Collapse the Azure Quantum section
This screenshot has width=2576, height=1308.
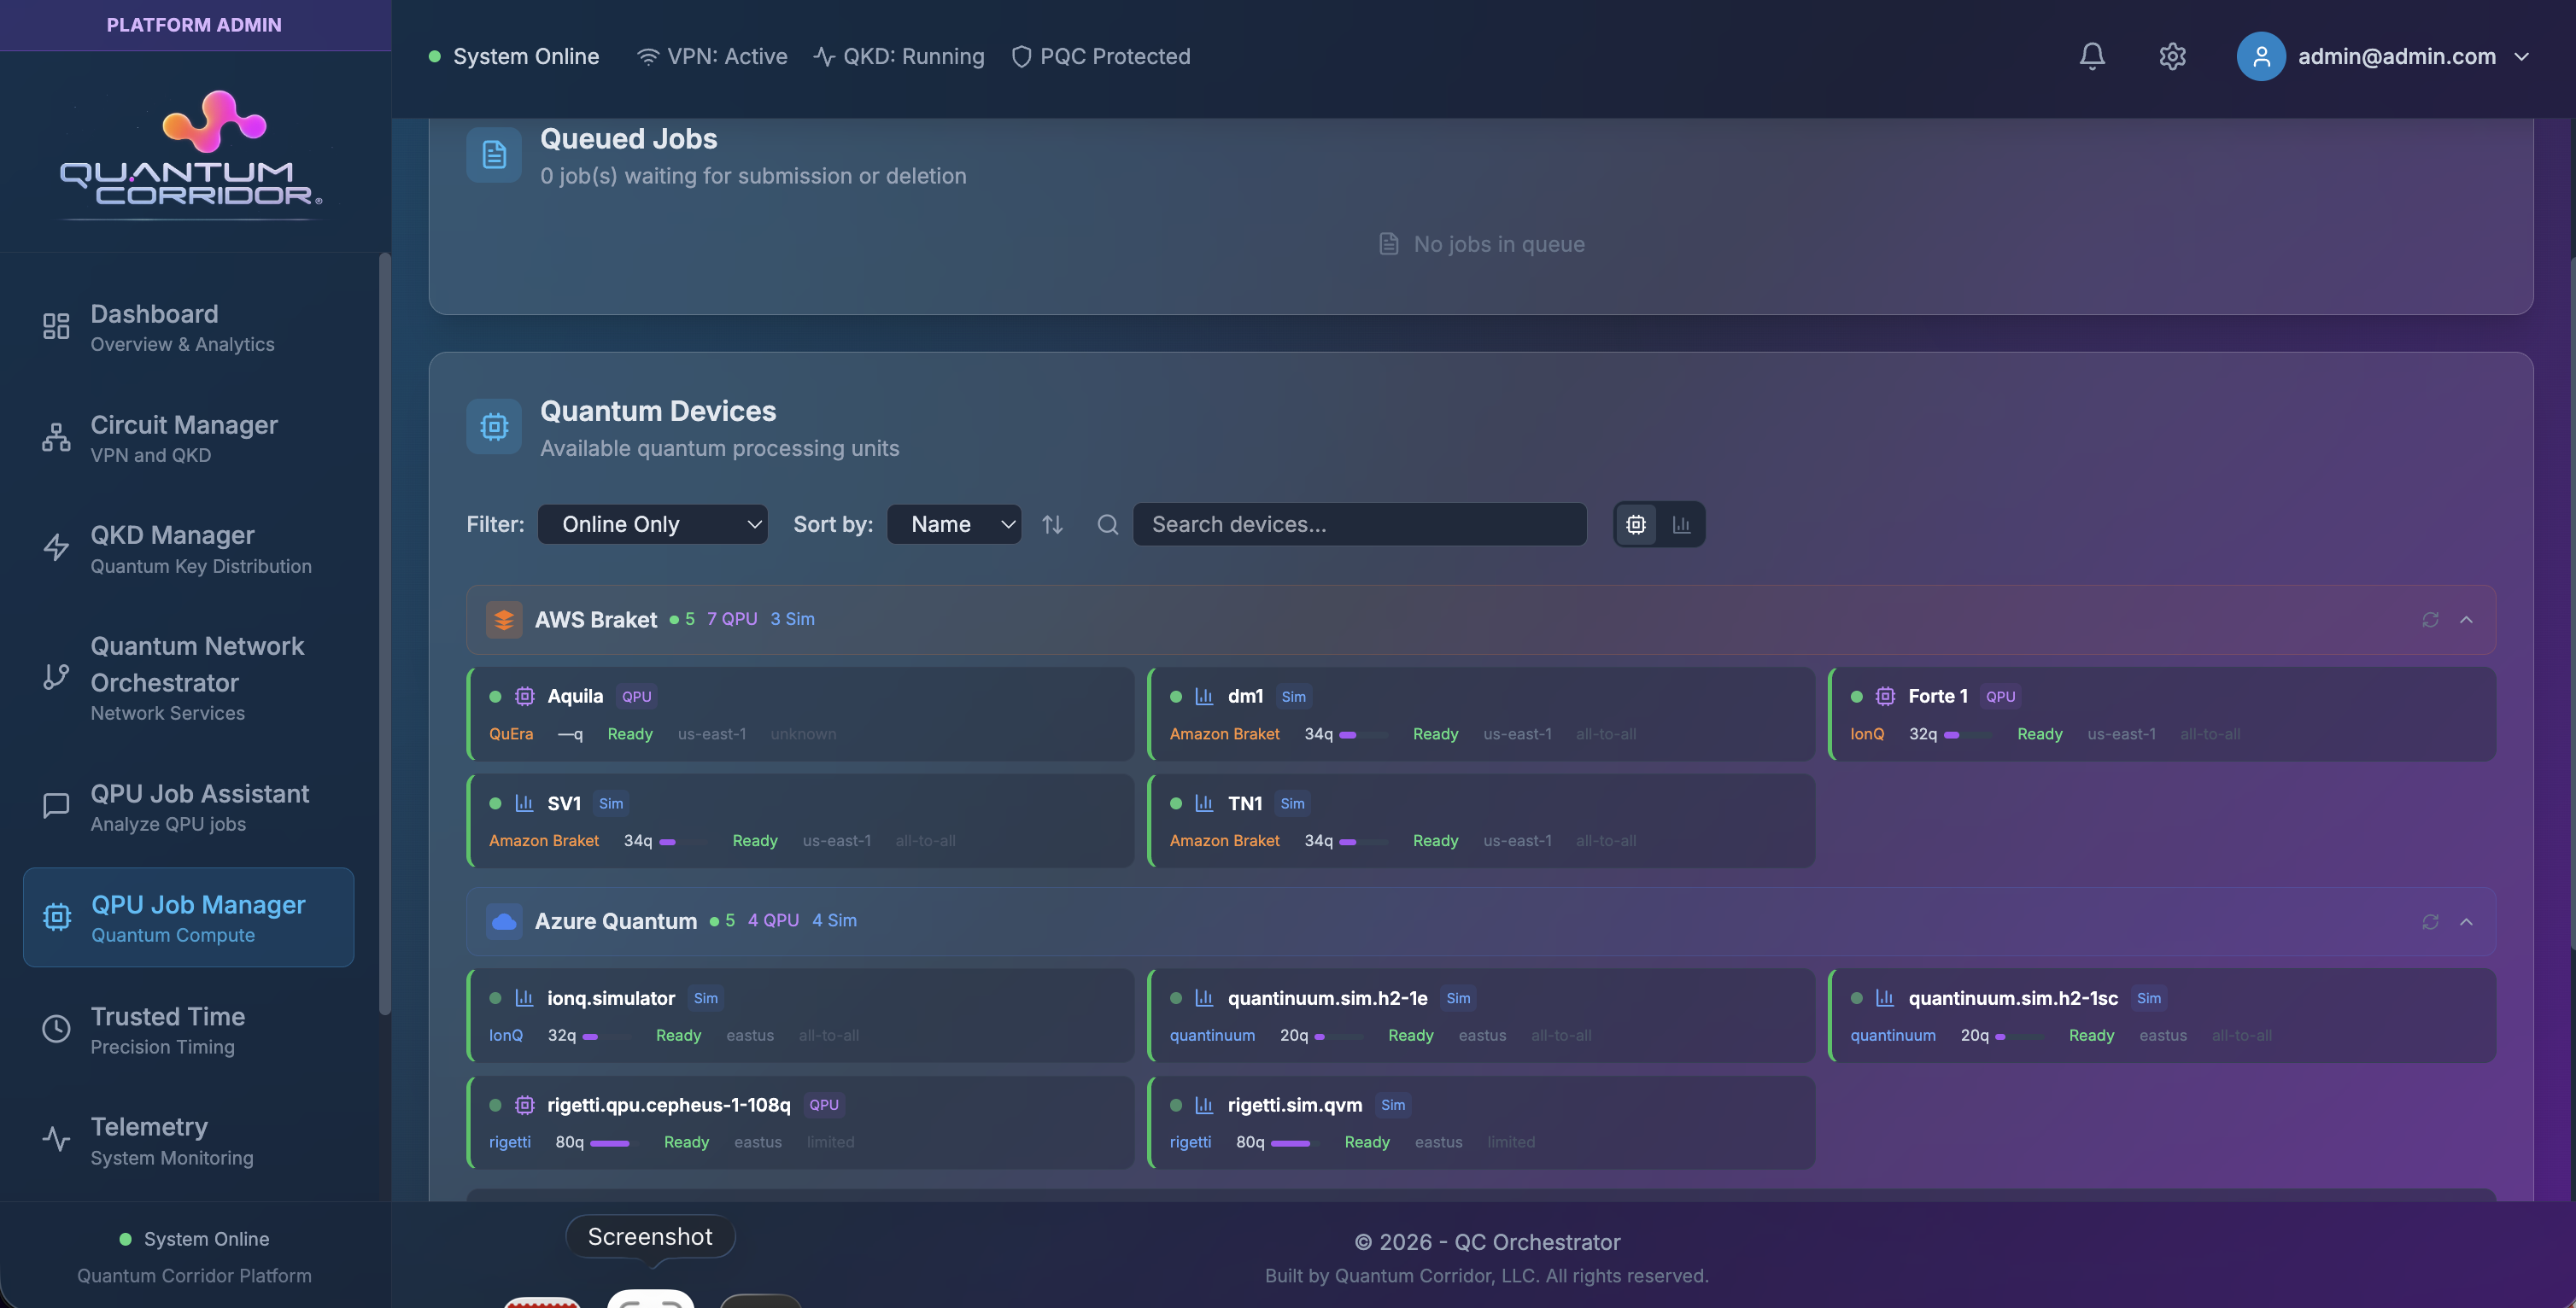point(2466,922)
